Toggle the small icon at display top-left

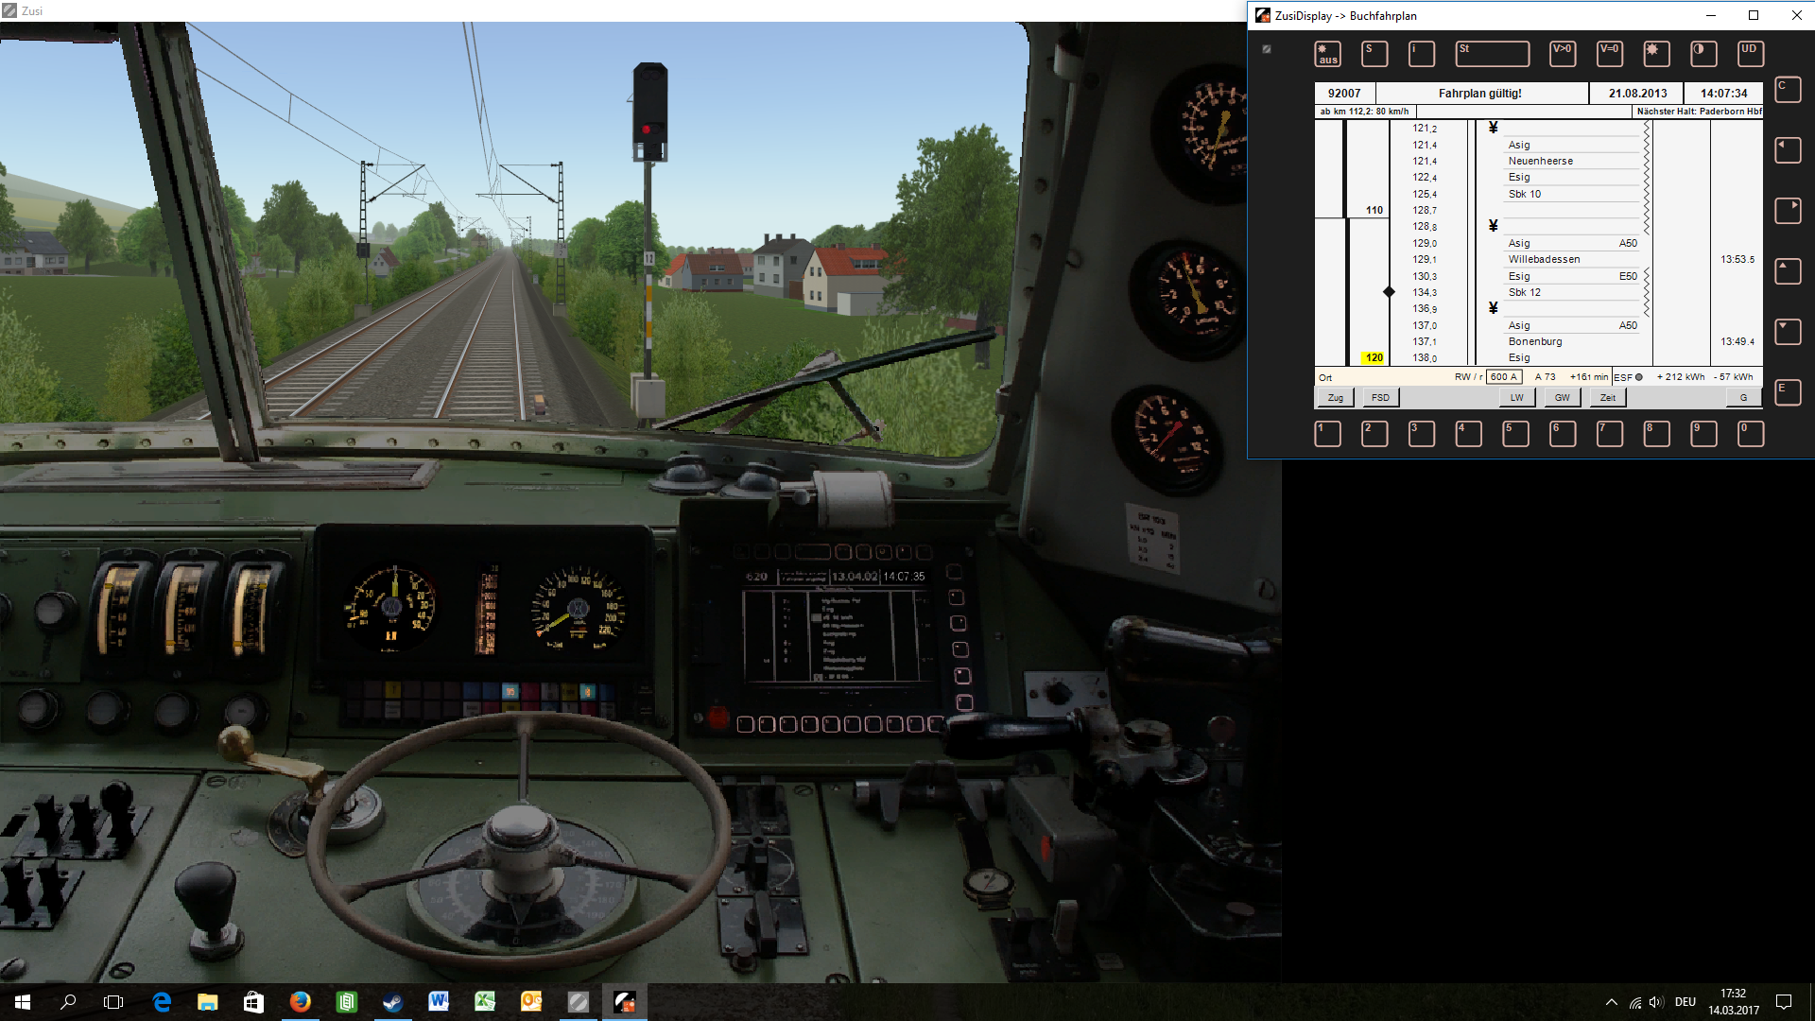(x=1267, y=49)
